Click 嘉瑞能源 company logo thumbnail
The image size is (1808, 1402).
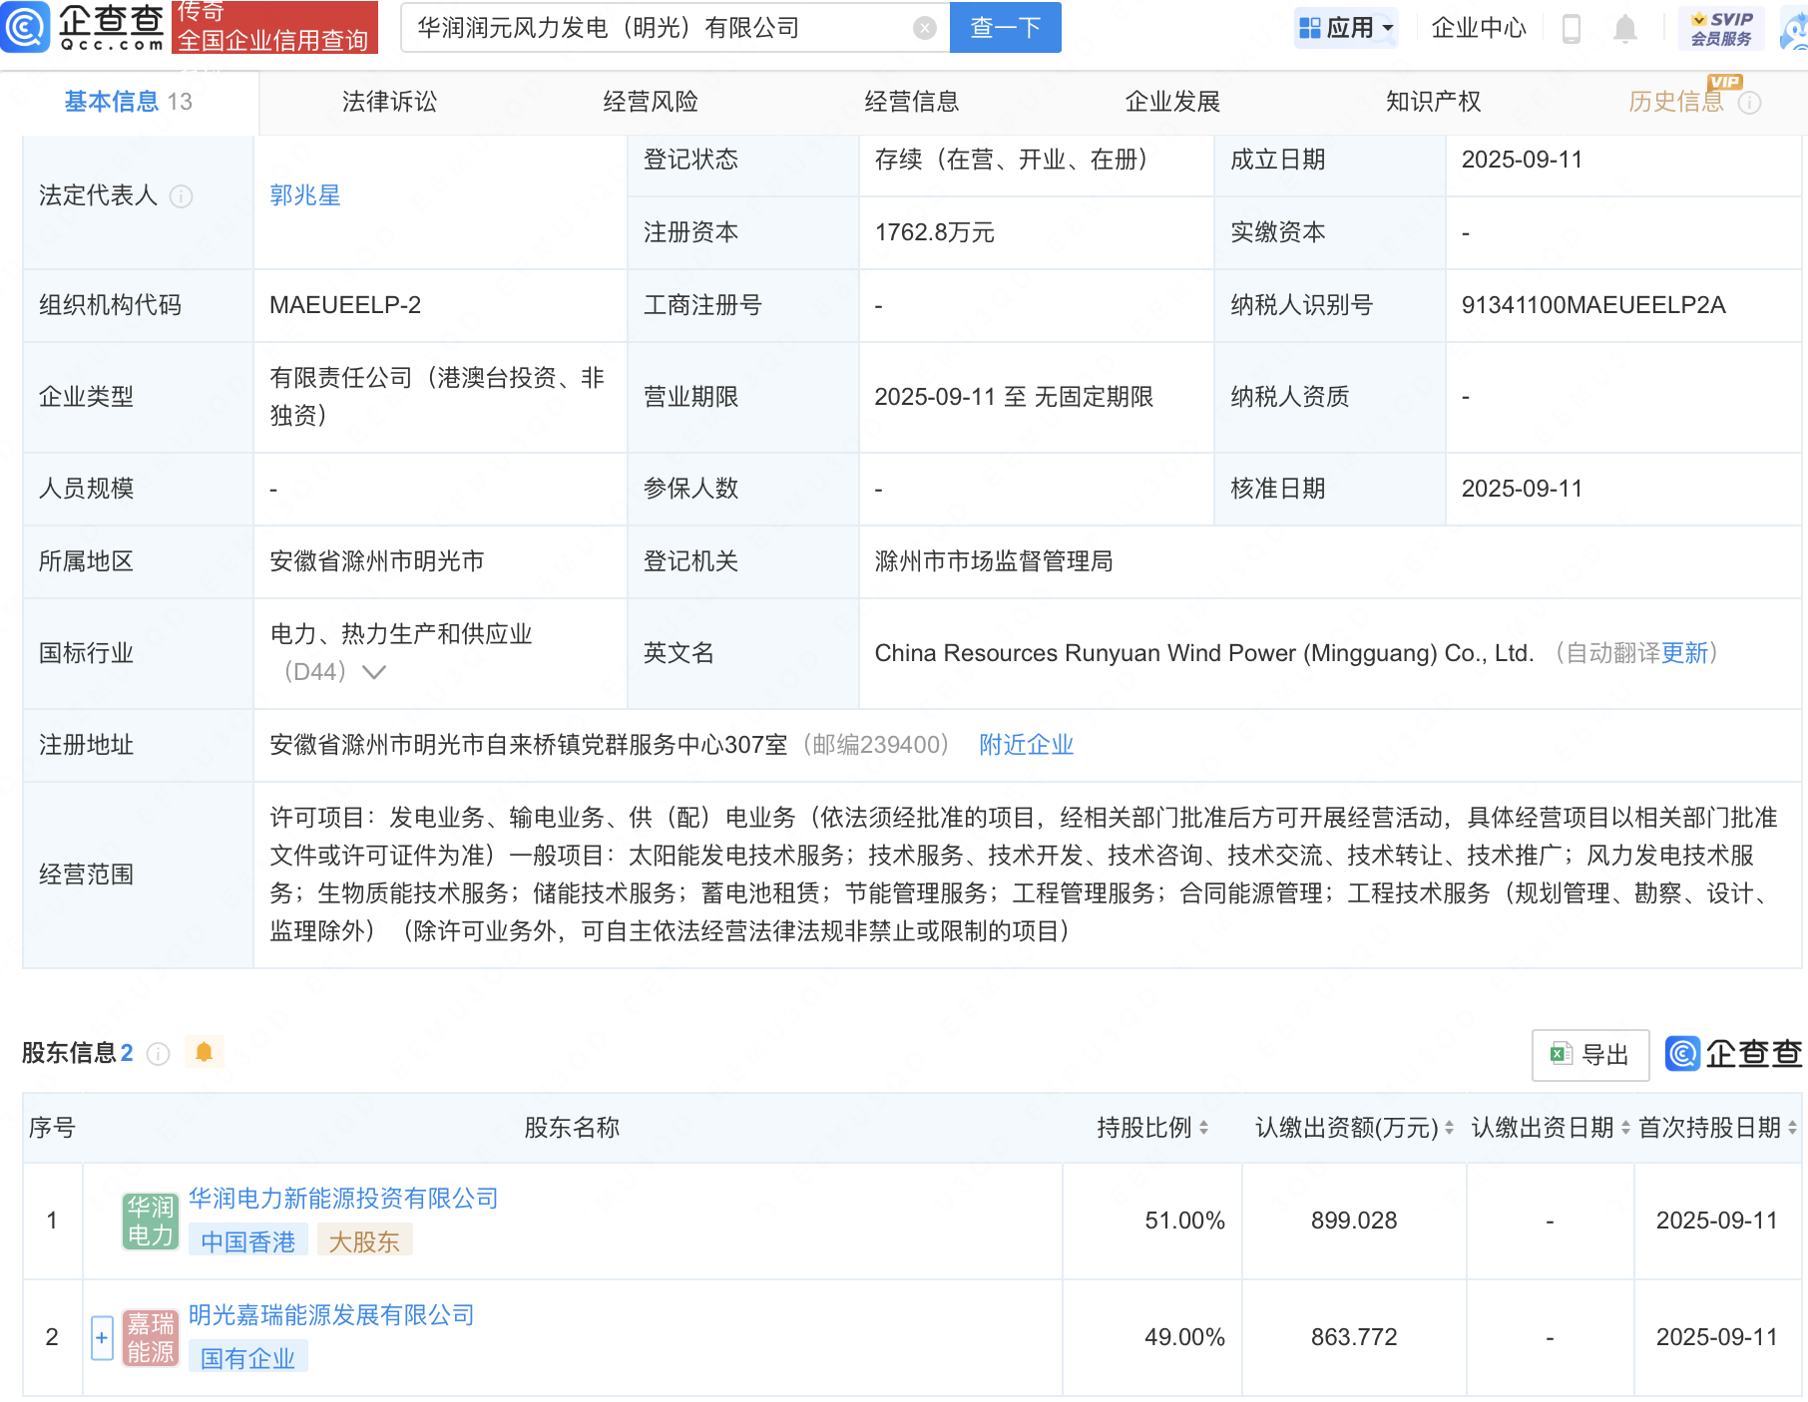click(x=150, y=1338)
